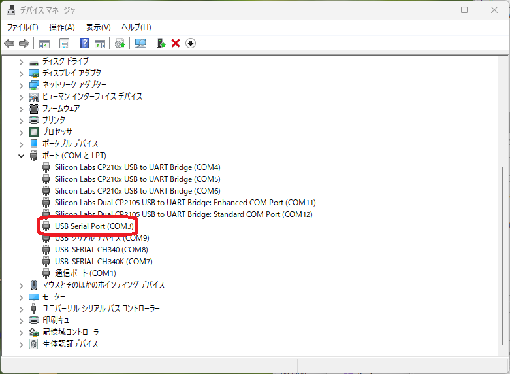Open the 表示(V) menu
This screenshot has height=374, width=510.
click(x=98, y=27)
